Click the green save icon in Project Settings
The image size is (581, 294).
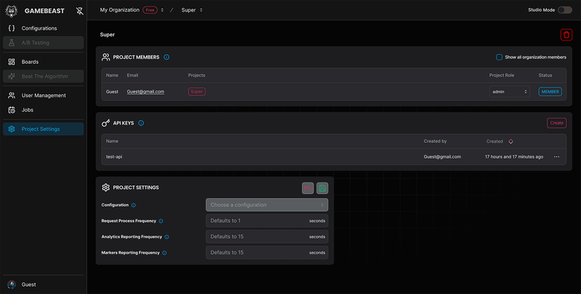click(x=322, y=188)
